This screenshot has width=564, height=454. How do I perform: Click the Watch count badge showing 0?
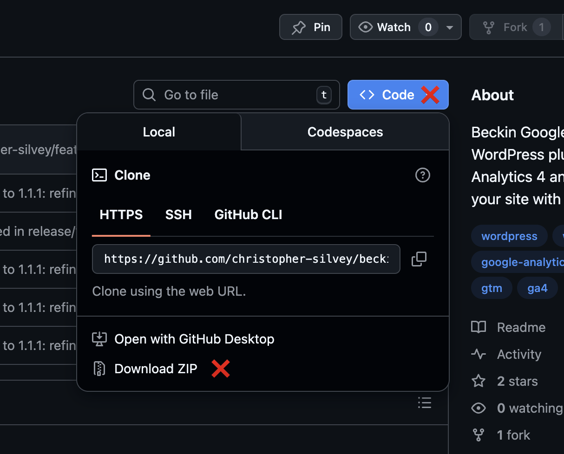tap(428, 27)
